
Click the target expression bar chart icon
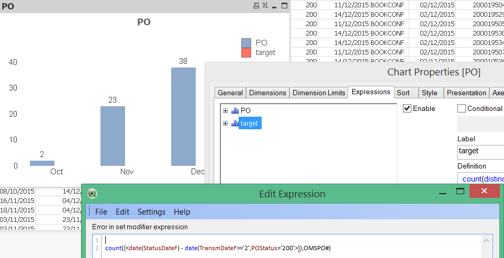click(234, 124)
